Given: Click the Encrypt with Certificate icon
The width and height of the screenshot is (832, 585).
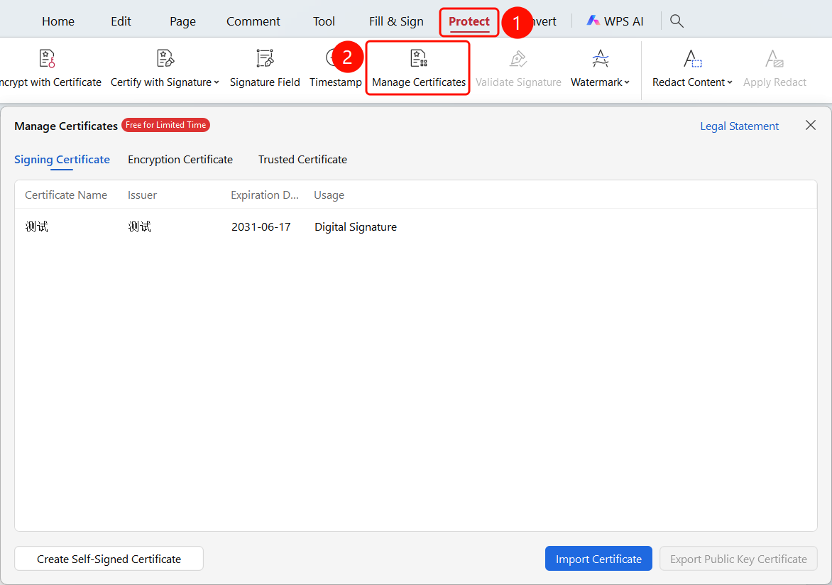Looking at the screenshot, I should click(48, 58).
